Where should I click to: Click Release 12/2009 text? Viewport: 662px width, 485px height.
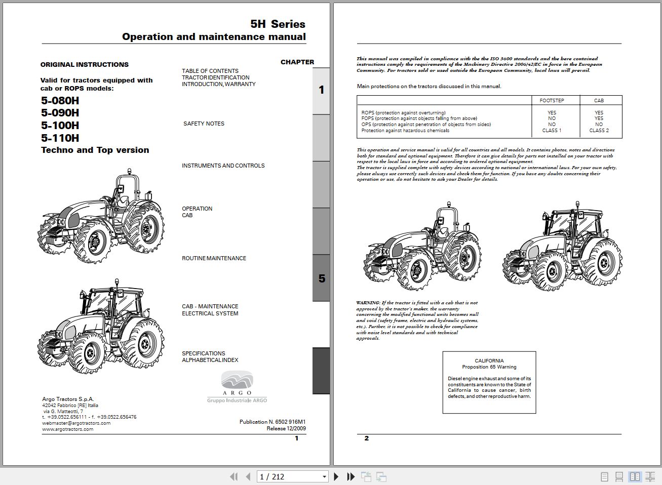pyautogui.click(x=286, y=428)
